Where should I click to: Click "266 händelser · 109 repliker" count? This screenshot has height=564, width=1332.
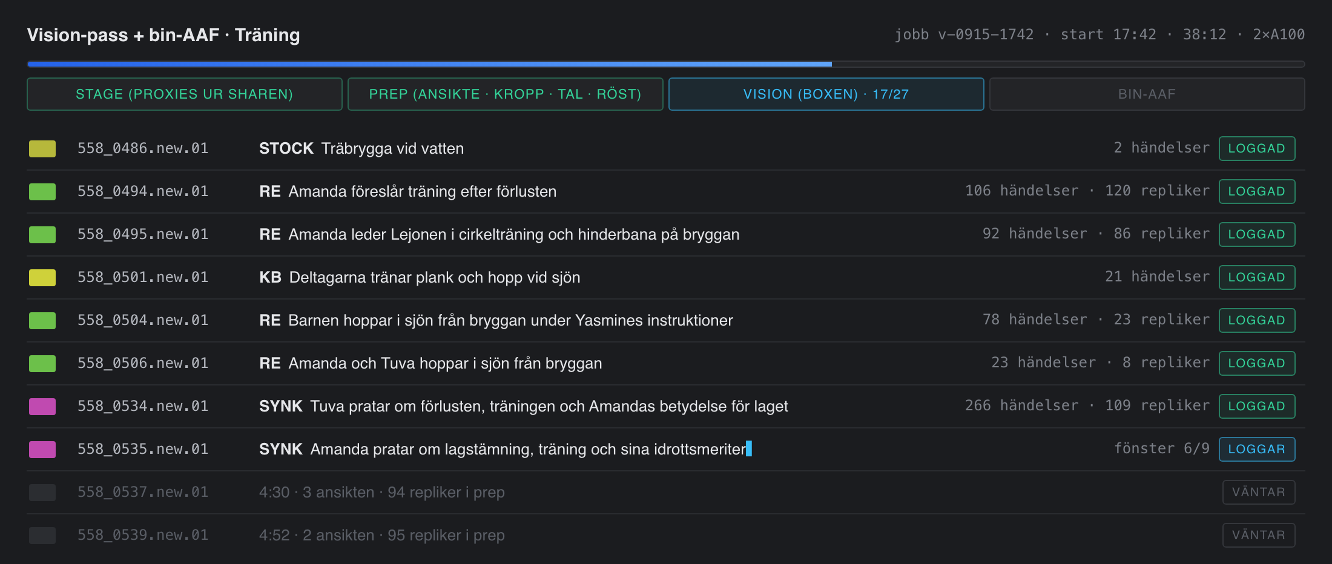1087,405
